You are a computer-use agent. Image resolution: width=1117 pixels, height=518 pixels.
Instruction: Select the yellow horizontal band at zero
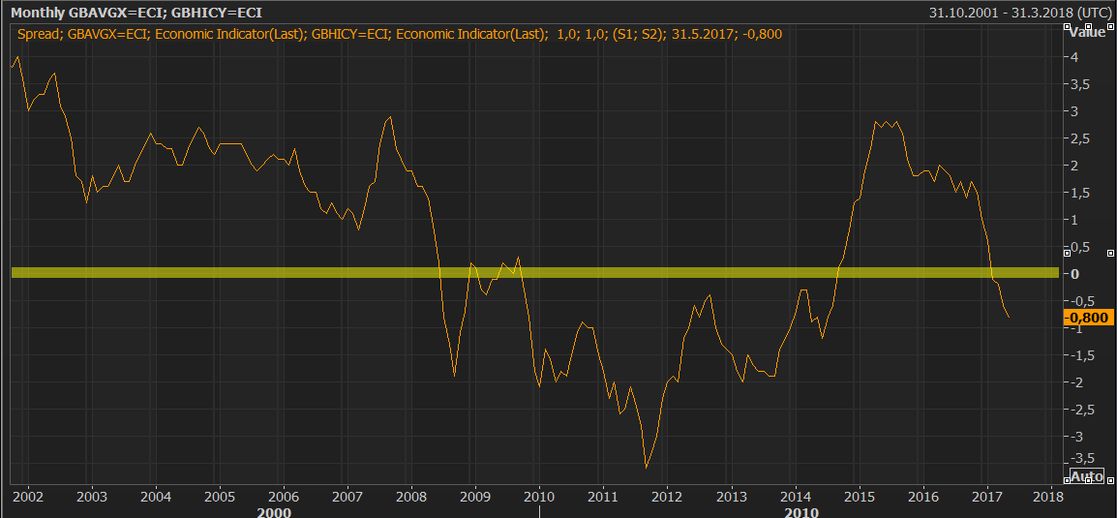click(535, 273)
